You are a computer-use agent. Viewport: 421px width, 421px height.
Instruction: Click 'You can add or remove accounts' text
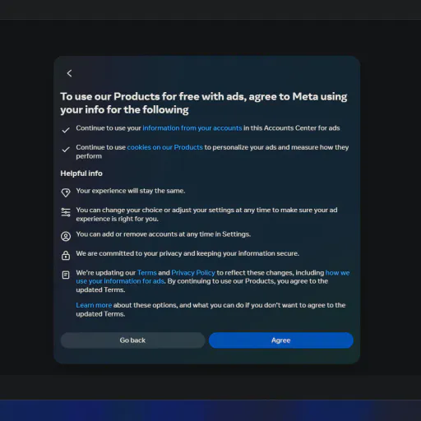(163, 234)
